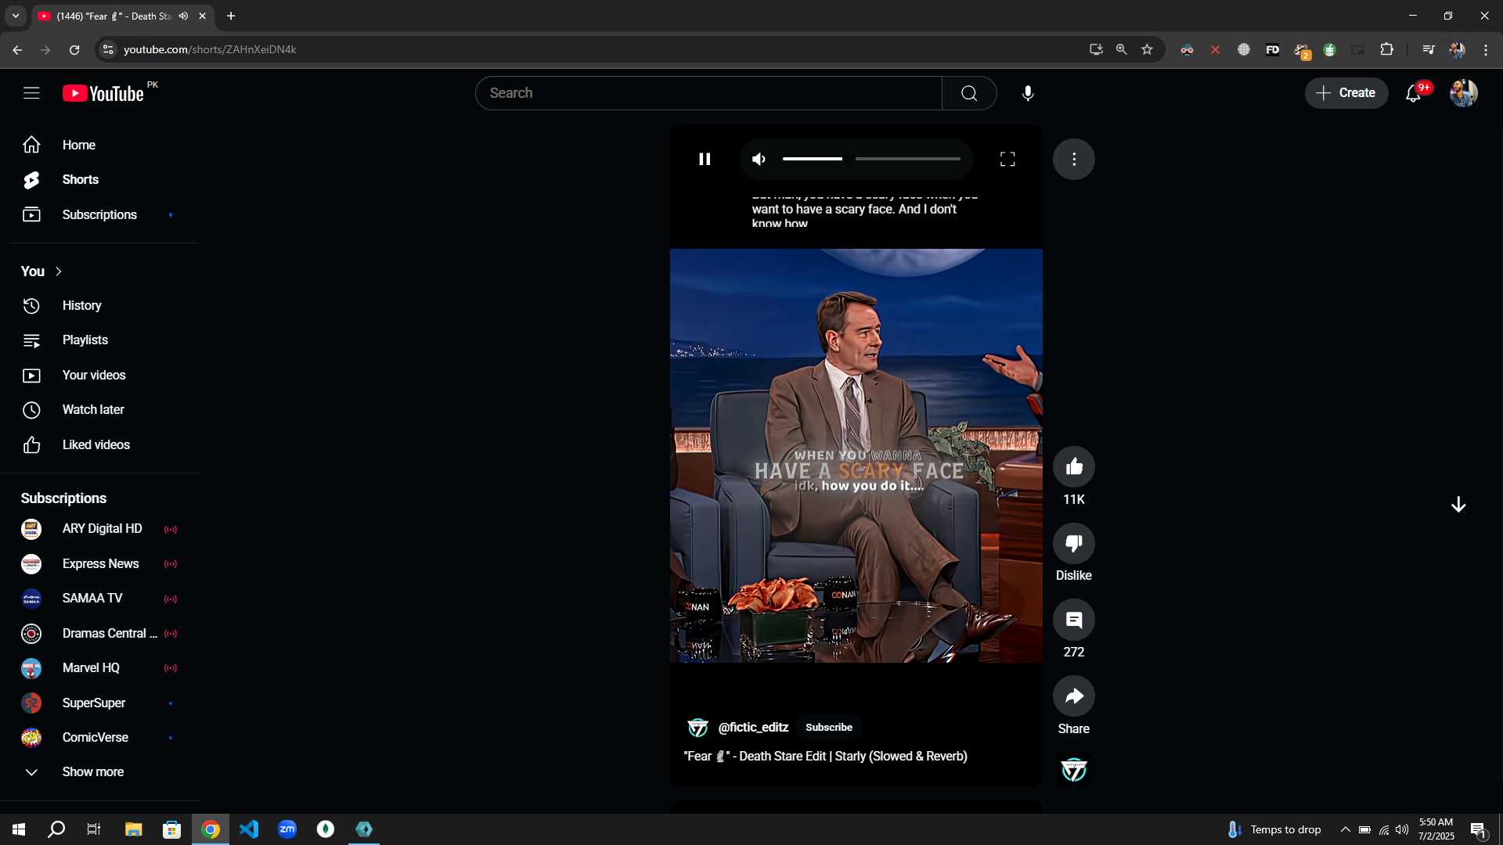Dislike this Short
Viewport: 1503px width, 845px height.
(x=1074, y=544)
